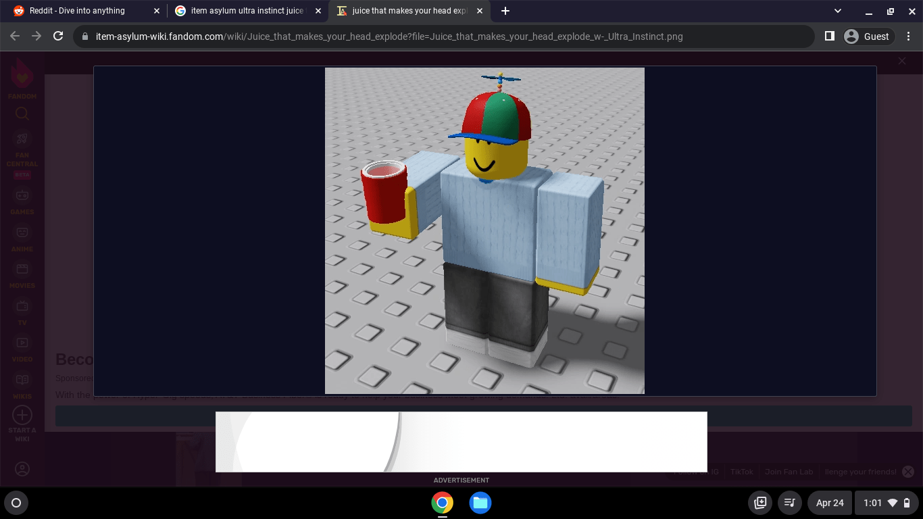Close the Reddit tab

[x=157, y=11]
